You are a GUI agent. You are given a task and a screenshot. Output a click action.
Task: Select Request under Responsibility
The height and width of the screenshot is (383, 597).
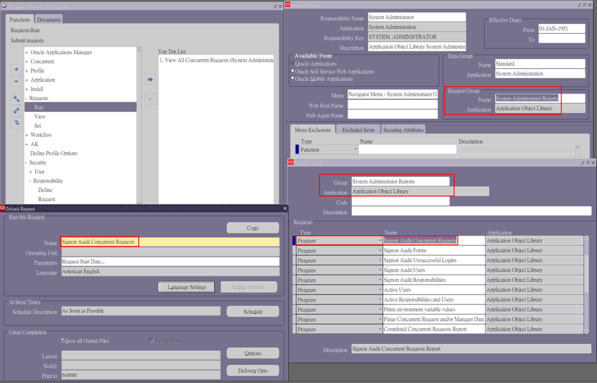pyautogui.click(x=47, y=199)
